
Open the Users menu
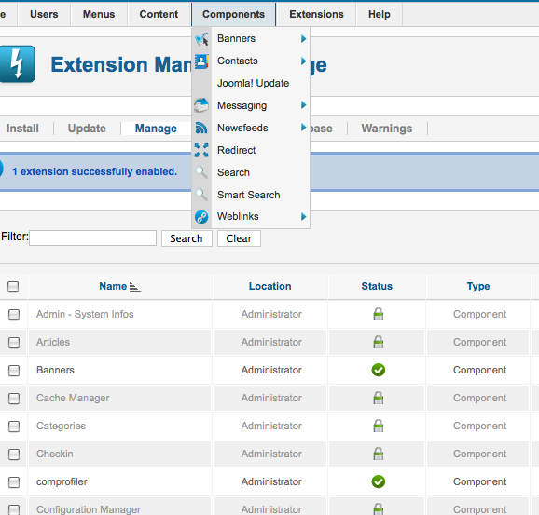(x=44, y=14)
